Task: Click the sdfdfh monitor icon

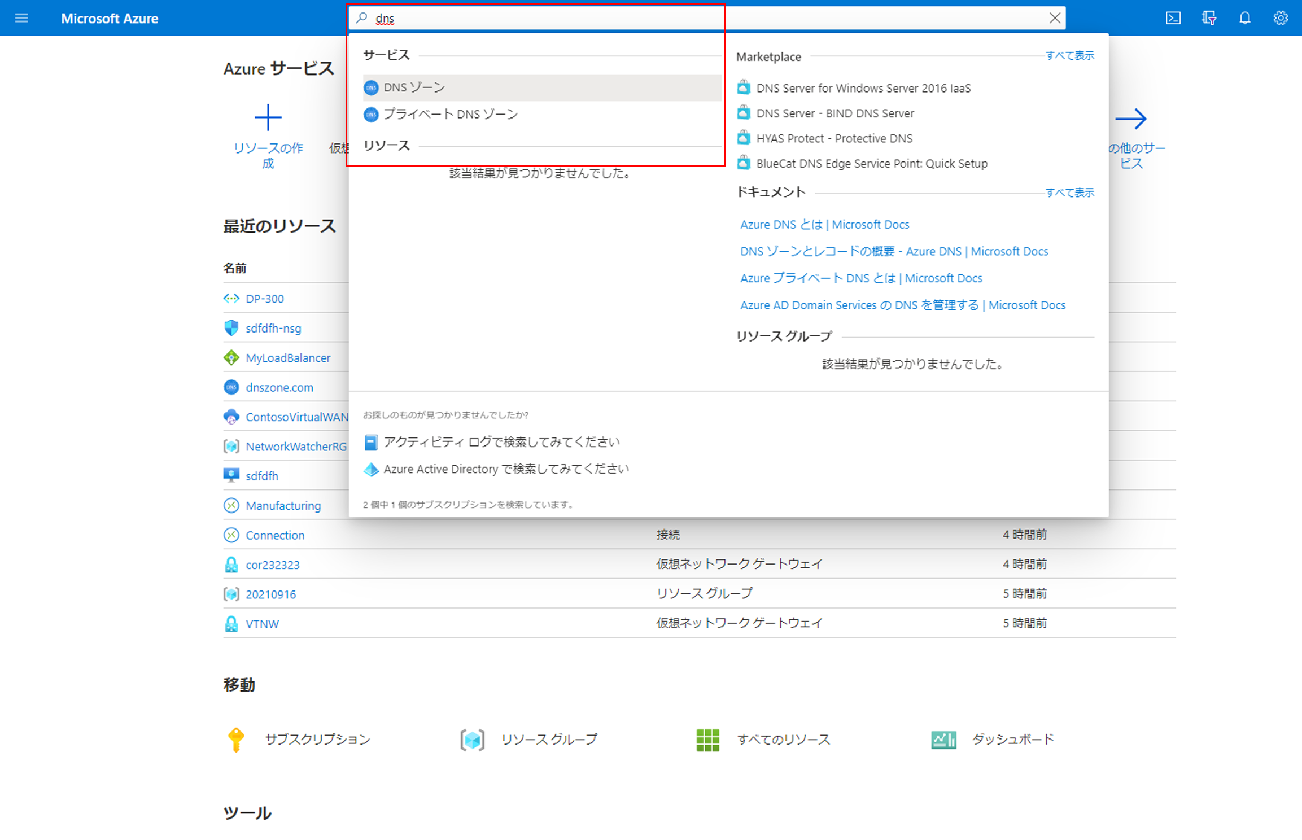Action: pos(231,475)
